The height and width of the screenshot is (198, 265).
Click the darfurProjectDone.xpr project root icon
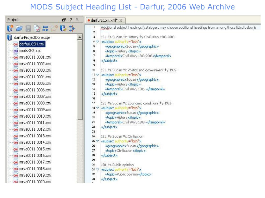(x=10, y=38)
